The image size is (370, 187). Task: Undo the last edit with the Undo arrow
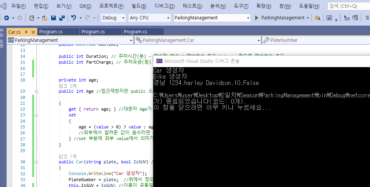74,18
